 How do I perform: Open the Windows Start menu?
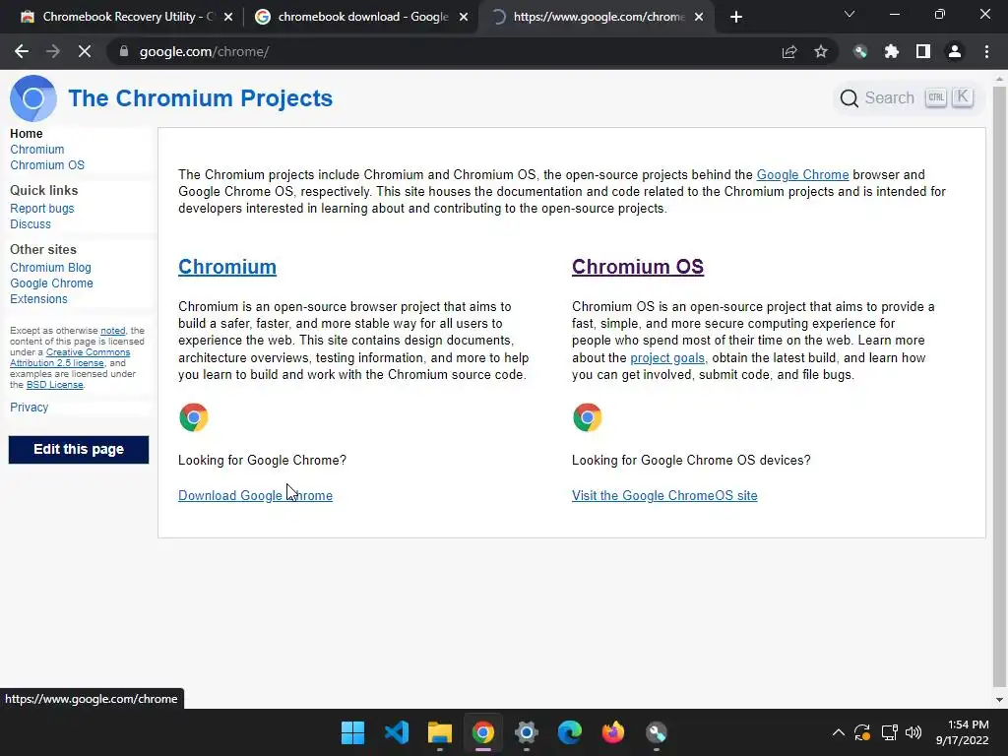pos(352,732)
